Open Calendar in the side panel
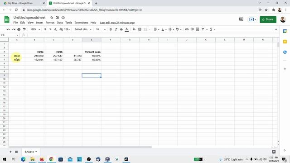Image resolution: width=290 pixels, height=163 pixels. click(x=285, y=31)
